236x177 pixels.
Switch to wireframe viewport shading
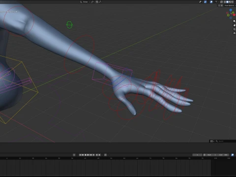(x=225, y=2)
